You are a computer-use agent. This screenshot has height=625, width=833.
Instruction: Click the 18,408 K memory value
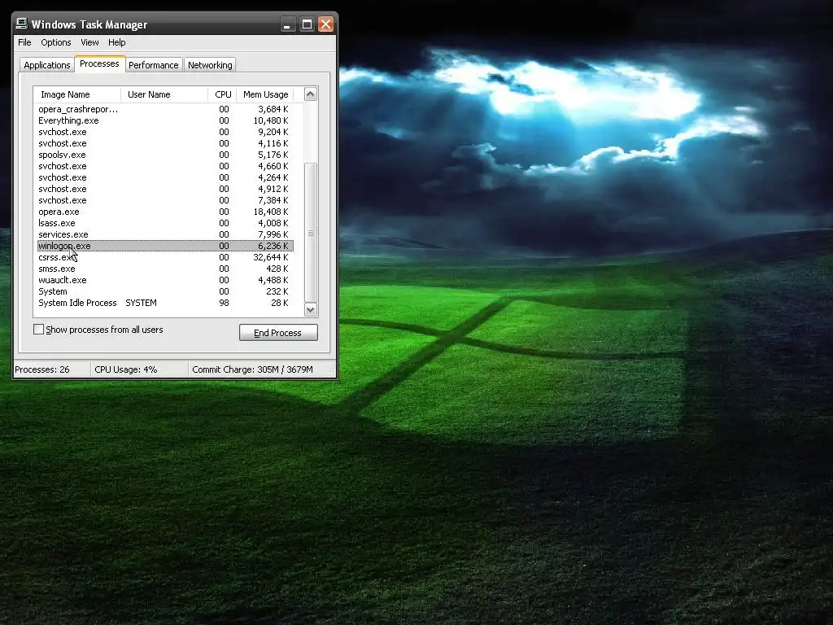click(270, 212)
